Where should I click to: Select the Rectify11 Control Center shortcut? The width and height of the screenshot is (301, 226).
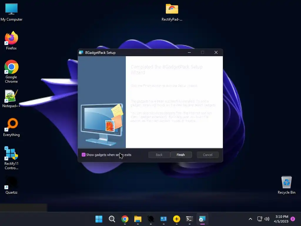[x=11, y=158]
